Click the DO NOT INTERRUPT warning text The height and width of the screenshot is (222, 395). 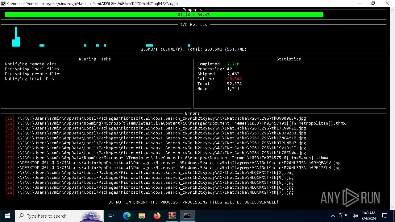pyautogui.click(x=194, y=202)
